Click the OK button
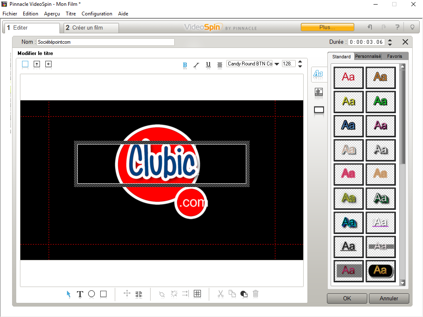Screen dimensions: 423x317 [x=347, y=298]
